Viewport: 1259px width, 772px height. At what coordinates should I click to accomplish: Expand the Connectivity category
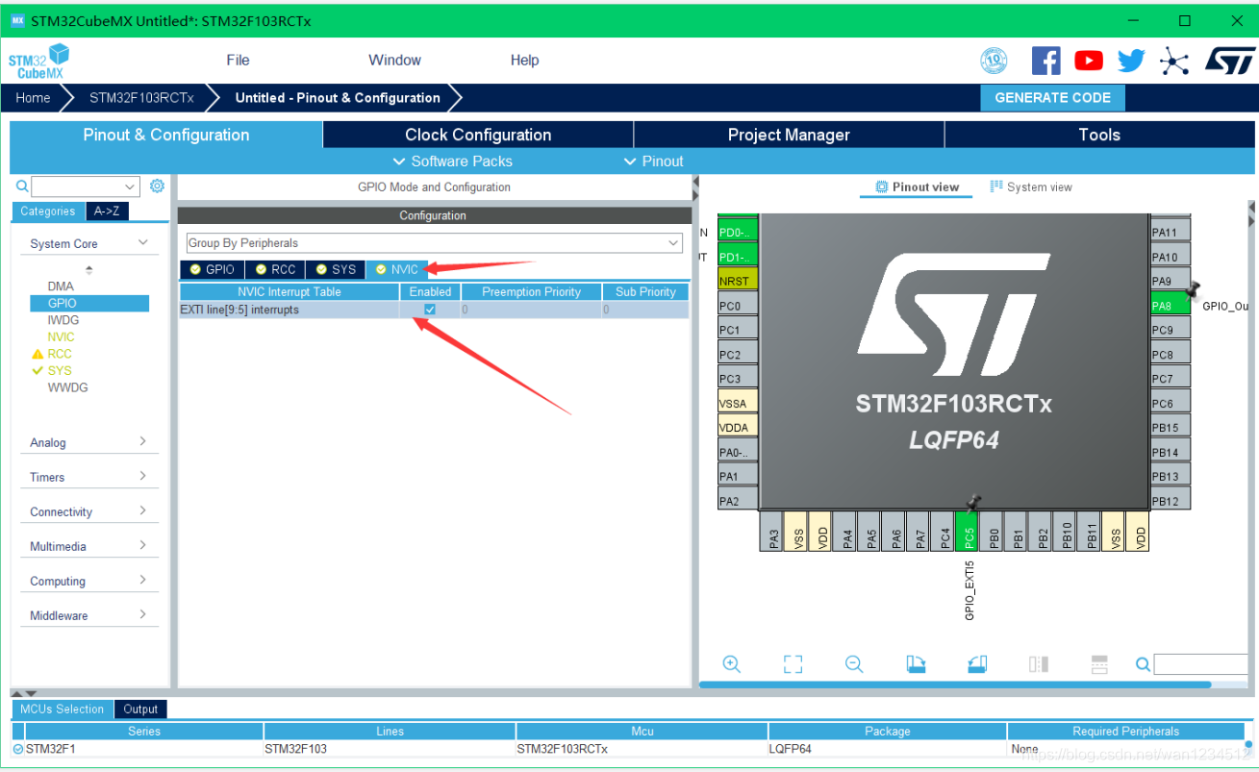click(x=87, y=511)
